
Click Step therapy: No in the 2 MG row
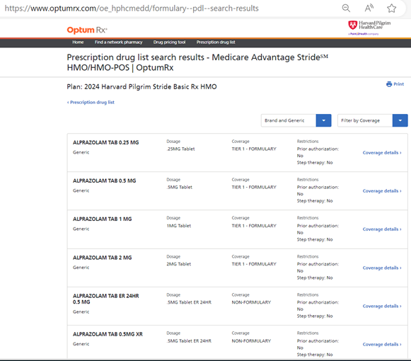click(315, 278)
